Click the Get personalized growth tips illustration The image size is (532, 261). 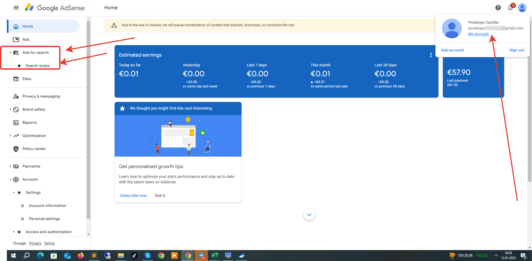[x=178, y=136]
